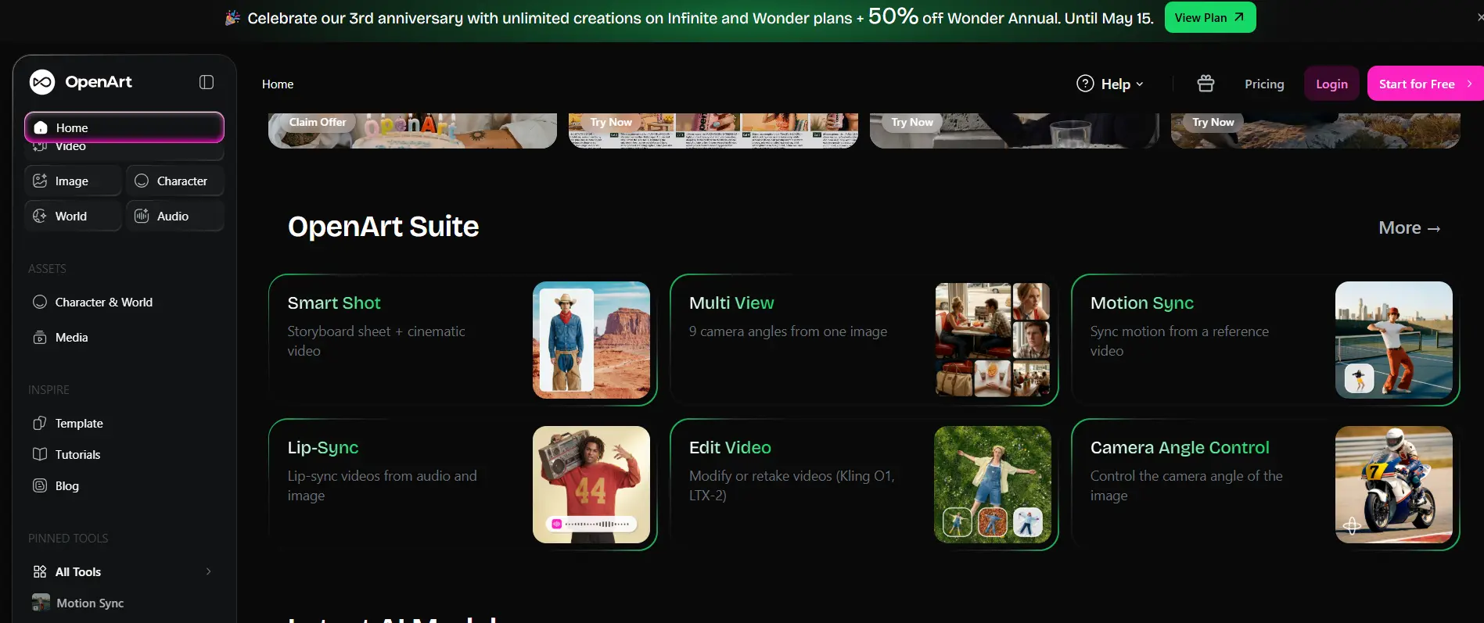
Task: Click More arrow beside OpenArt Suite
Action: click(1409, 227)
